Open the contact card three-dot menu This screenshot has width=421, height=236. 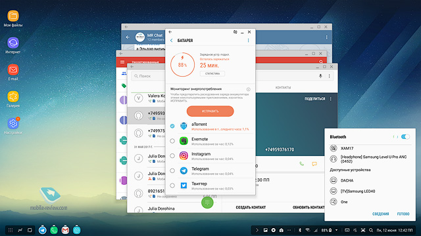330,99
